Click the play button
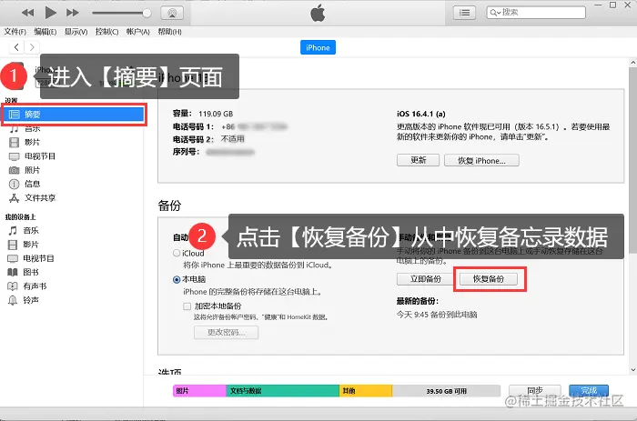637x421 pixels. [x=50, y=13]
